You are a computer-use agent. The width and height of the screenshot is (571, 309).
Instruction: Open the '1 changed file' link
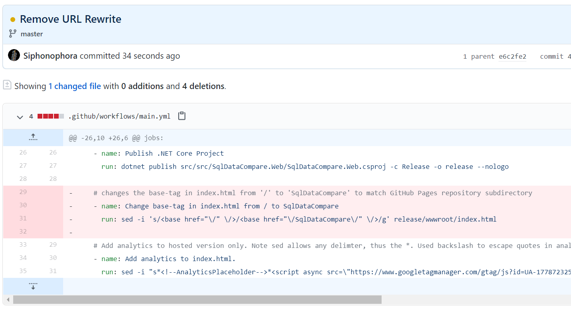75,86
